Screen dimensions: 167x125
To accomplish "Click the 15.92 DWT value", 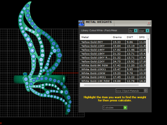I will point(130,61).
